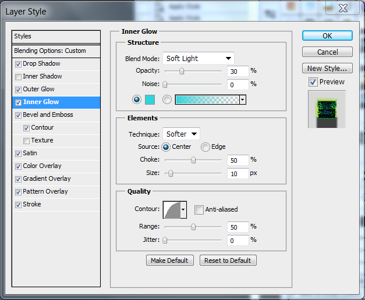
Task: Toggle the Preview checkbox
Action: click(313, 82)
